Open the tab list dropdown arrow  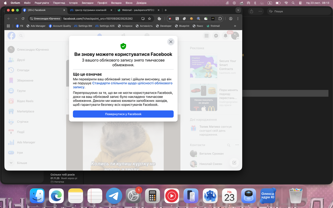coord(238,10)
